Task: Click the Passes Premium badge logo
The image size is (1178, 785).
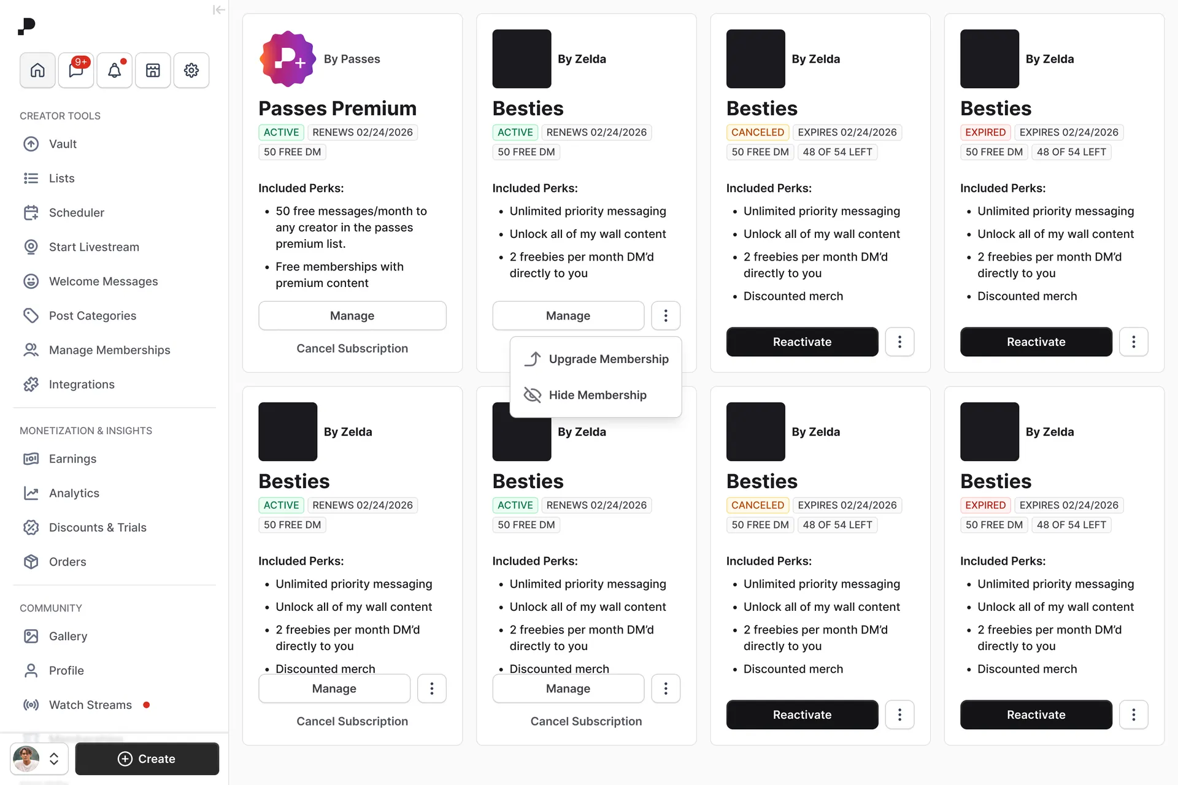Action: [x=287, y=59]
